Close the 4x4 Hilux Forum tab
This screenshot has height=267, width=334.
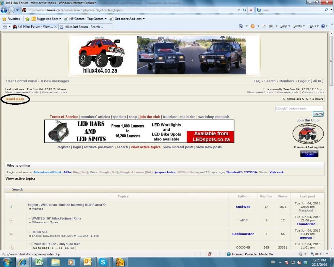55,27
